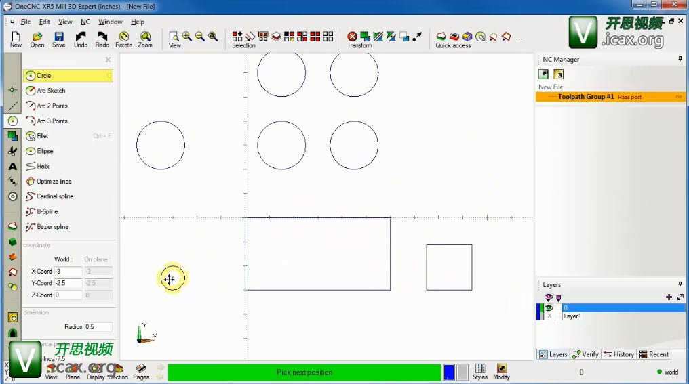
Task: Select the Bezier spline tool
Action: (68, 226)
